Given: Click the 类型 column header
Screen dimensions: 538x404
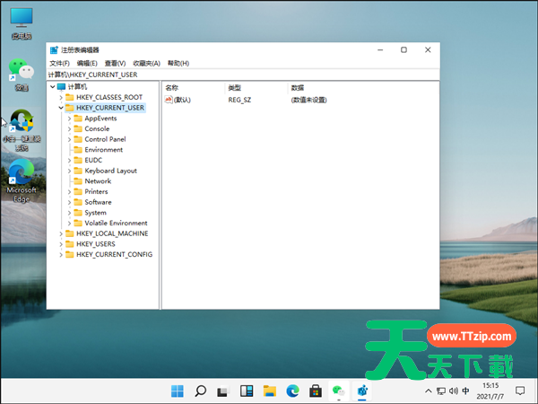Looking at the screenshot, I should (x=235, y=87).
